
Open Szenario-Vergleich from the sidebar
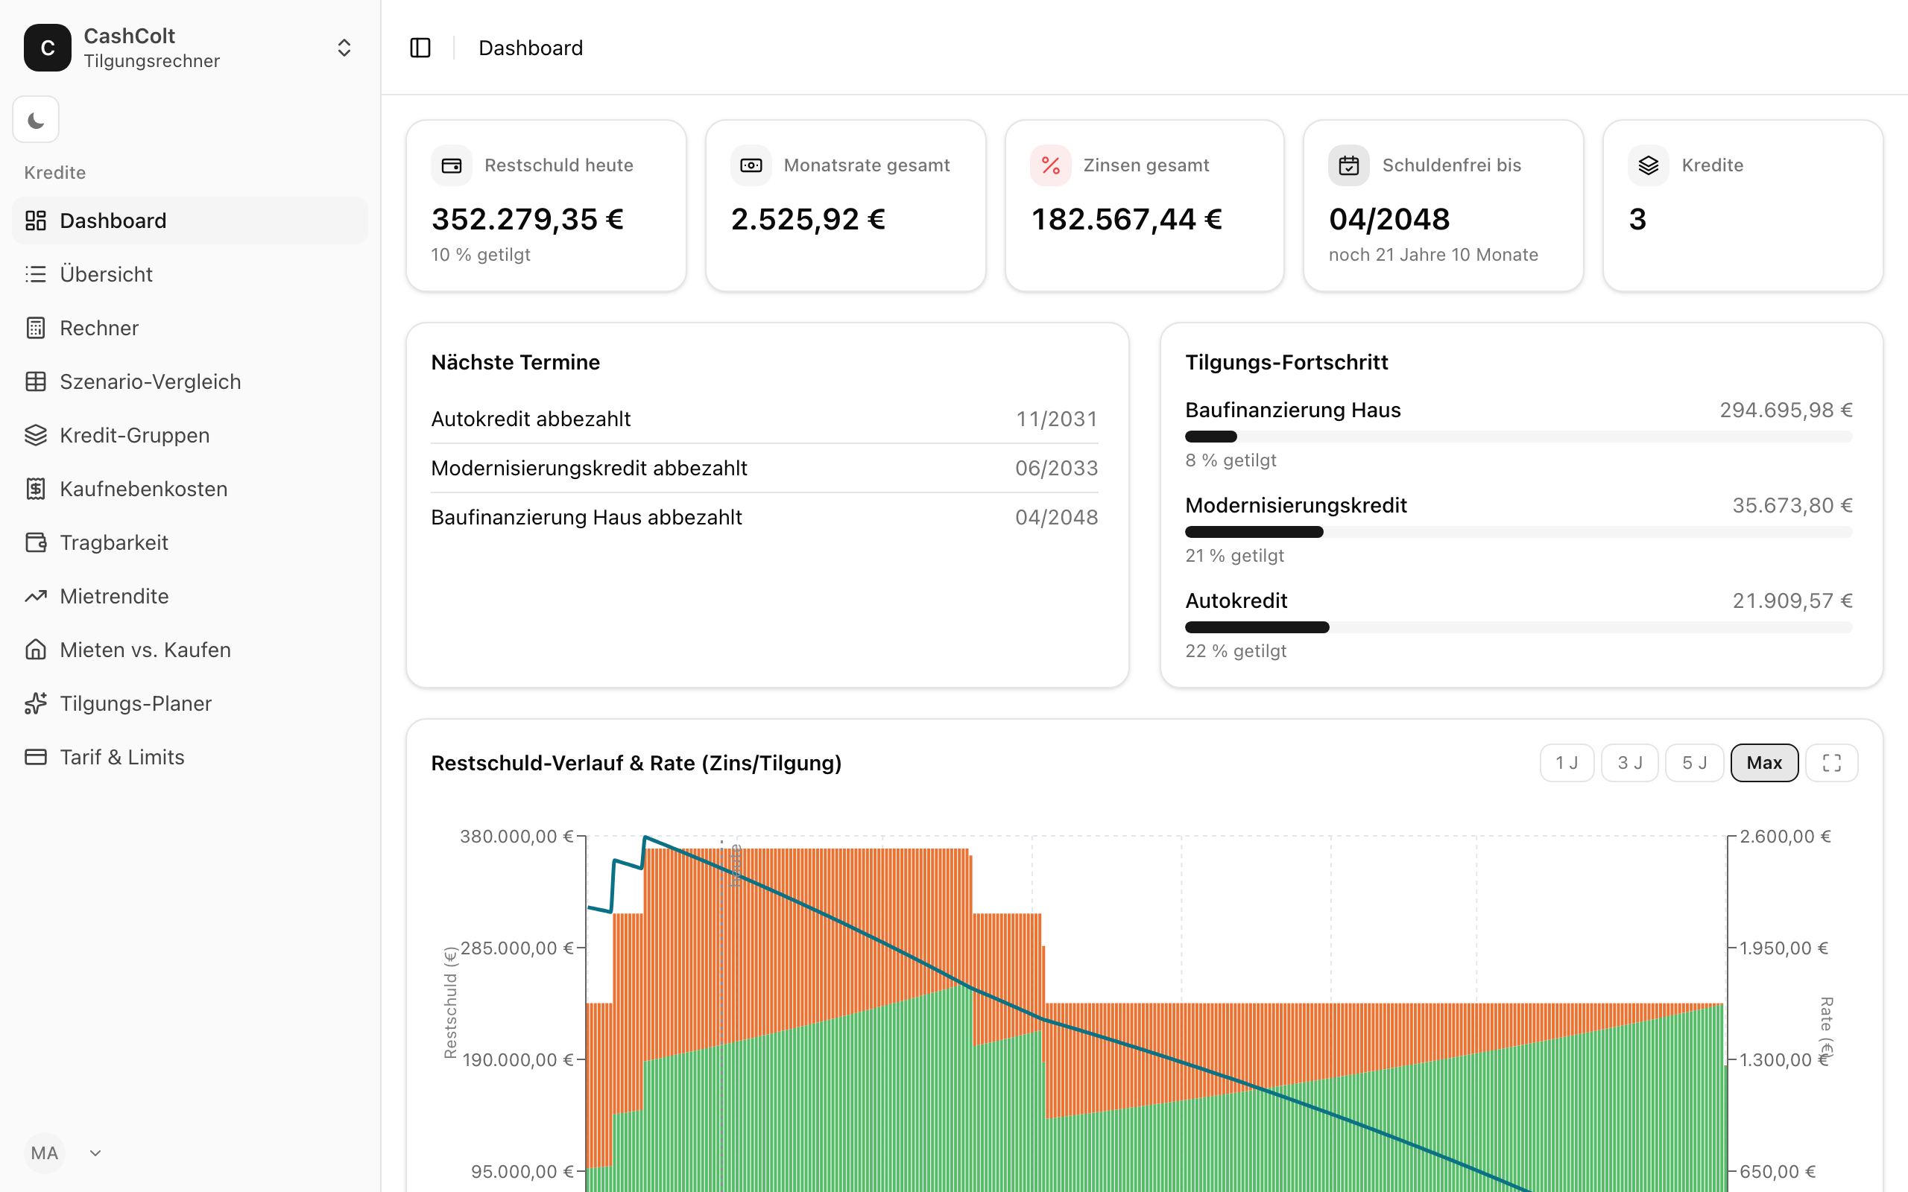(190, 381)
